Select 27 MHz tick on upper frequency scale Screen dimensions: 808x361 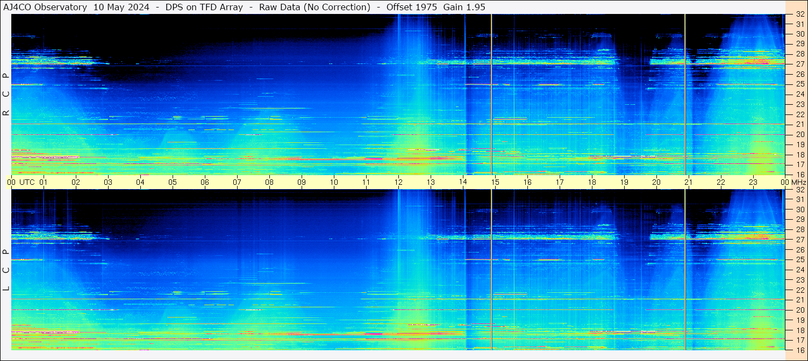coord(799,64)
